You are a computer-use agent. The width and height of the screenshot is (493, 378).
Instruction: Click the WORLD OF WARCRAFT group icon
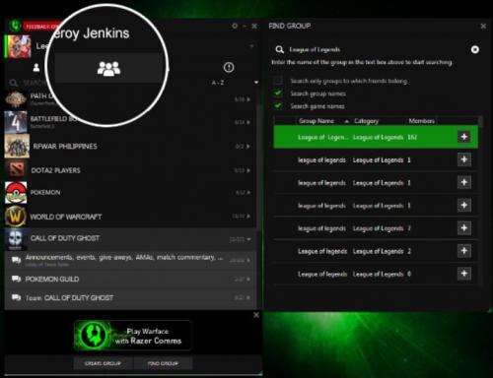click(x=16, y=217)
